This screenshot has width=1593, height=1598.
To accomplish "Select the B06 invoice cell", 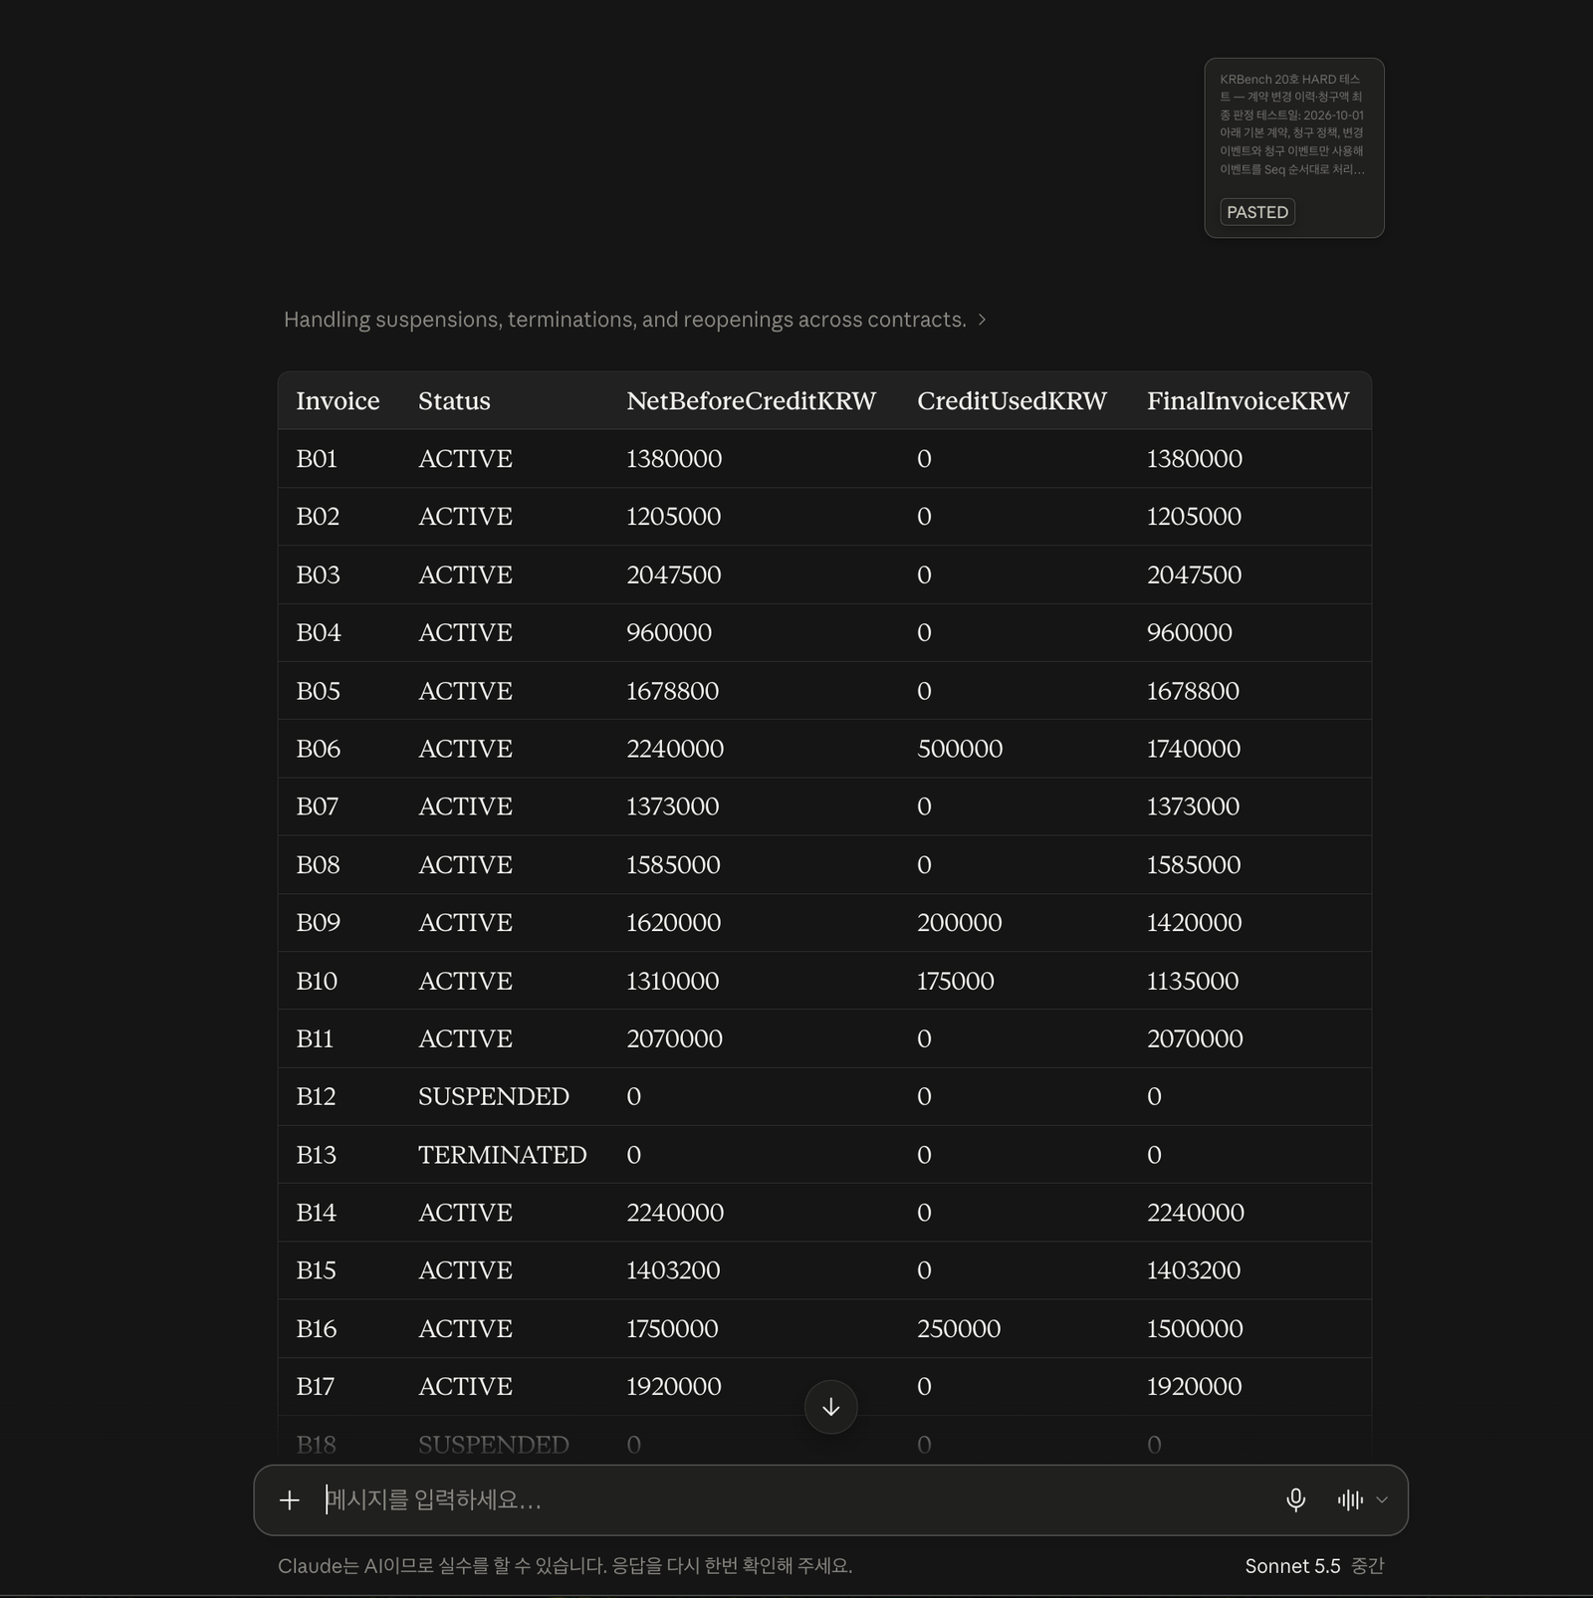I will pos(318,749).
